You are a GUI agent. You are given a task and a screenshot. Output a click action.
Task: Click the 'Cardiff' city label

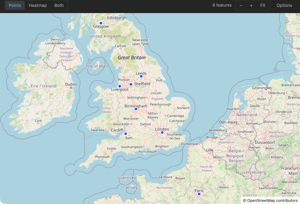[x=117, y=130]
